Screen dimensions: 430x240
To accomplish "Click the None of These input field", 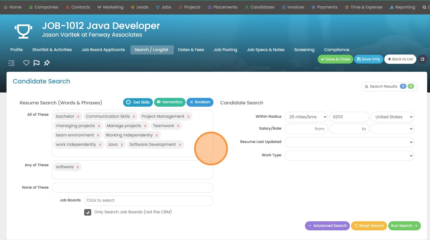I will [132, 188].
